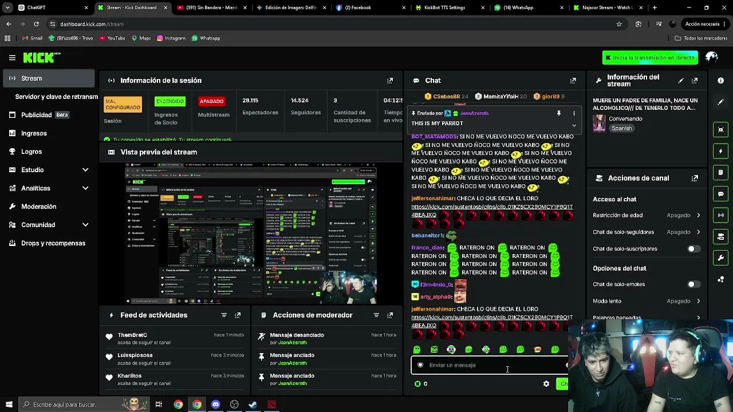Click the Kick logo
This screenshot has height=412, width=733.
41,58
